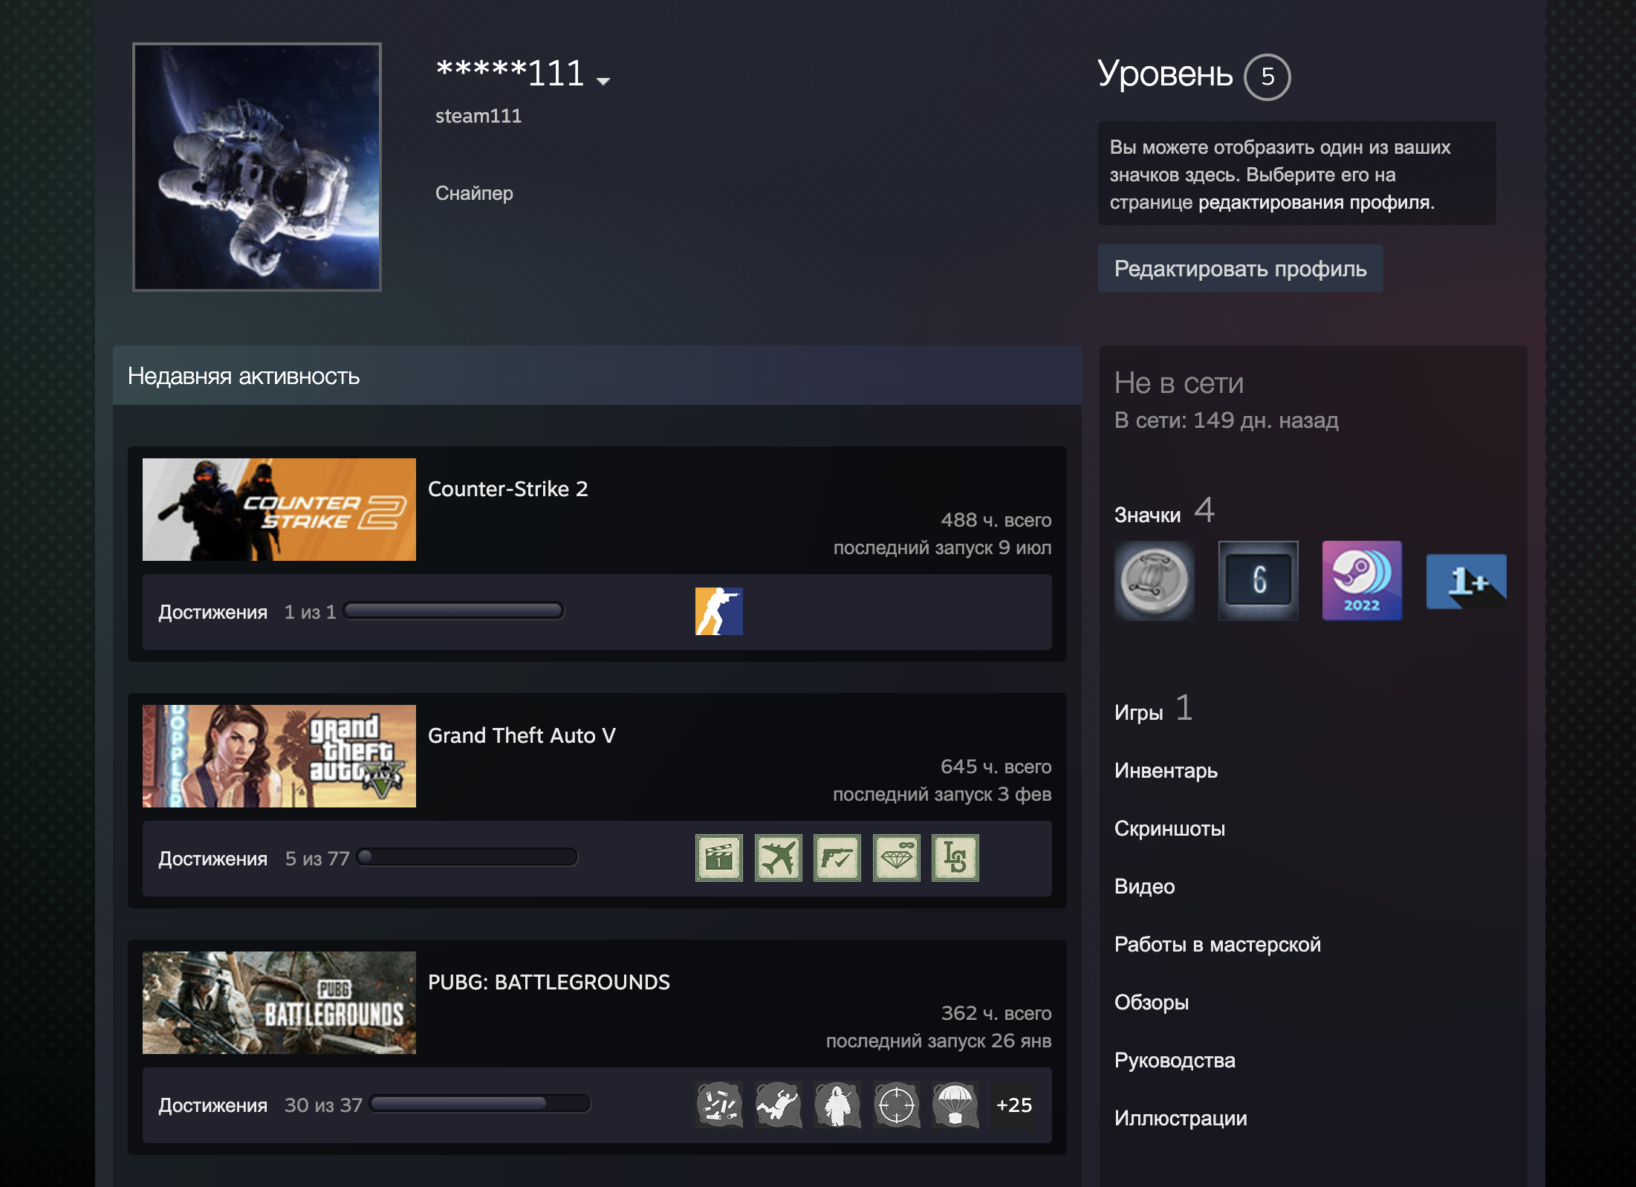Go to Работы в мастерской
Screen dimensions: 1636x1187
tap(1218, 944)
